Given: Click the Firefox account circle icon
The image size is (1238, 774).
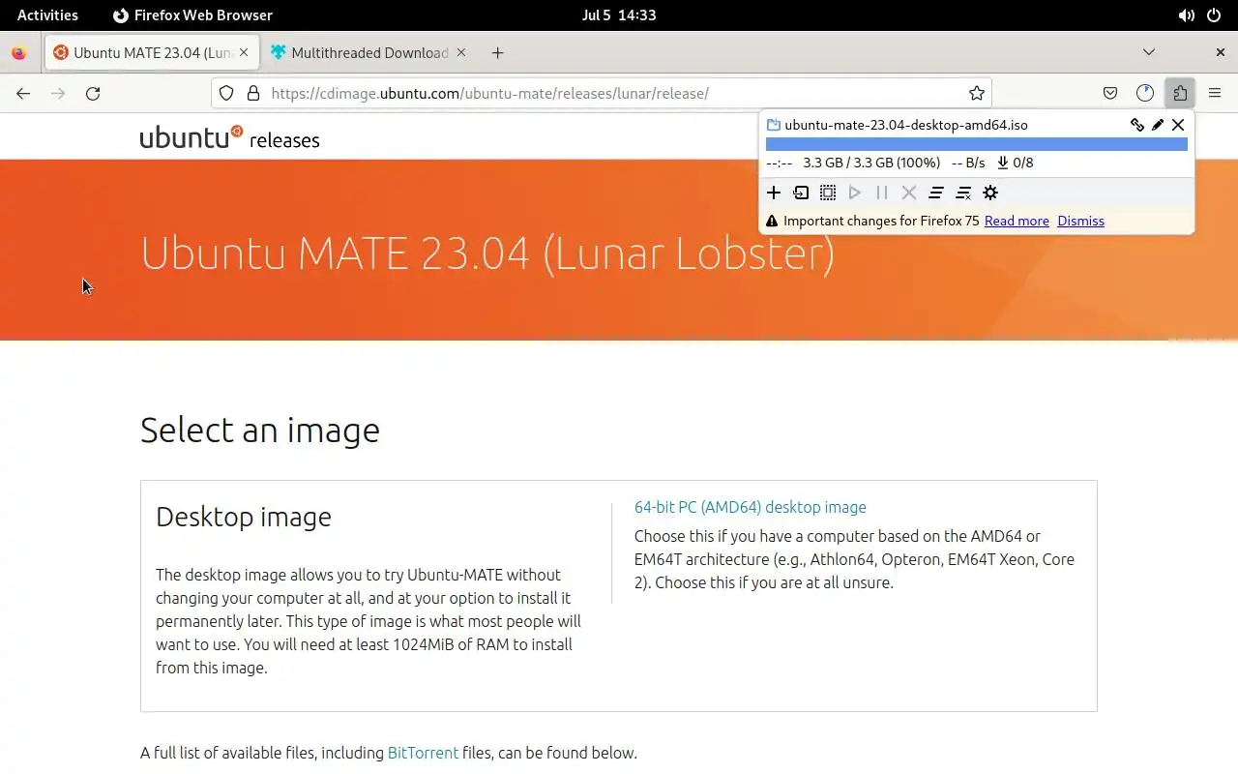Looking at the screenshot, I should [x=1145, y=94].
